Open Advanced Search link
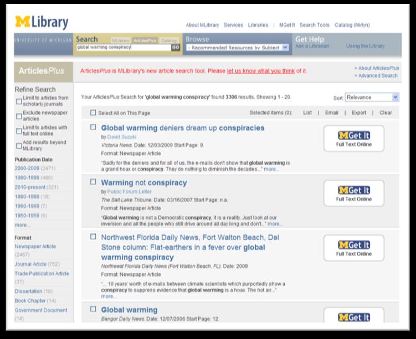Viewport: 416px width, 339px height. click(x=378, y=76)
